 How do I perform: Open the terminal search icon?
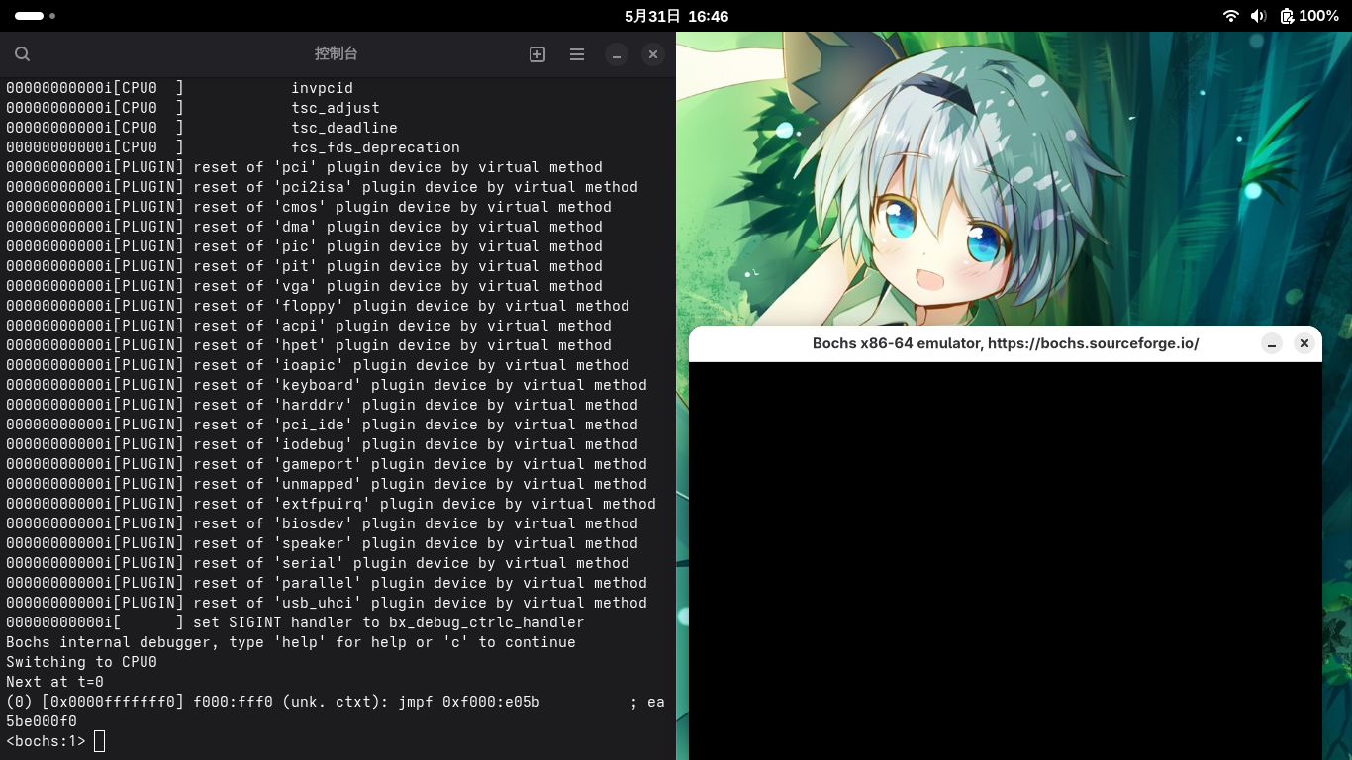pos(23,54)
